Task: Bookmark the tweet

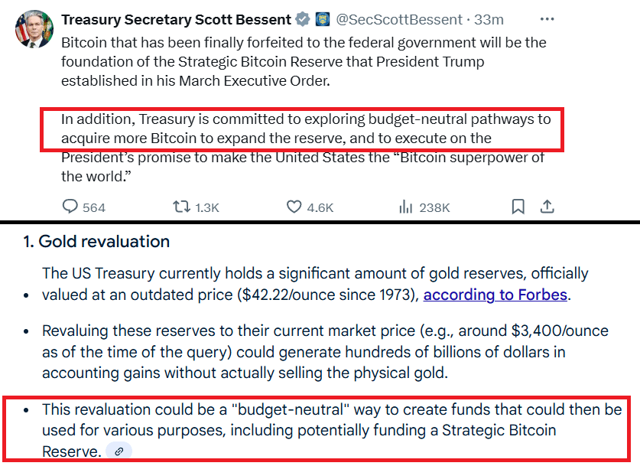Action: click(x=518, y=207)
